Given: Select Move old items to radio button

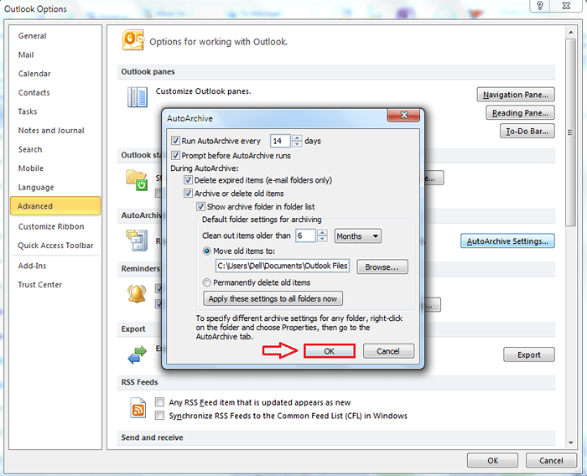Looking at the screenshot, I should click(x=206, y=251).
